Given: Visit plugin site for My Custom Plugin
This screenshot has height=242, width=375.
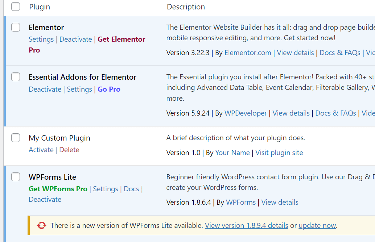Looking at the screenshot, I should coord(279,153).
